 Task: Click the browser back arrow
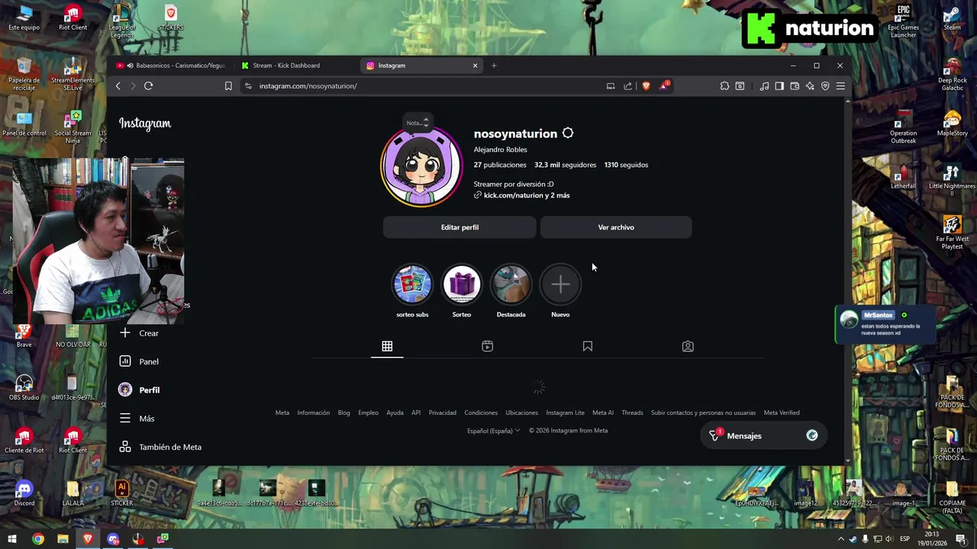point(118,86)
